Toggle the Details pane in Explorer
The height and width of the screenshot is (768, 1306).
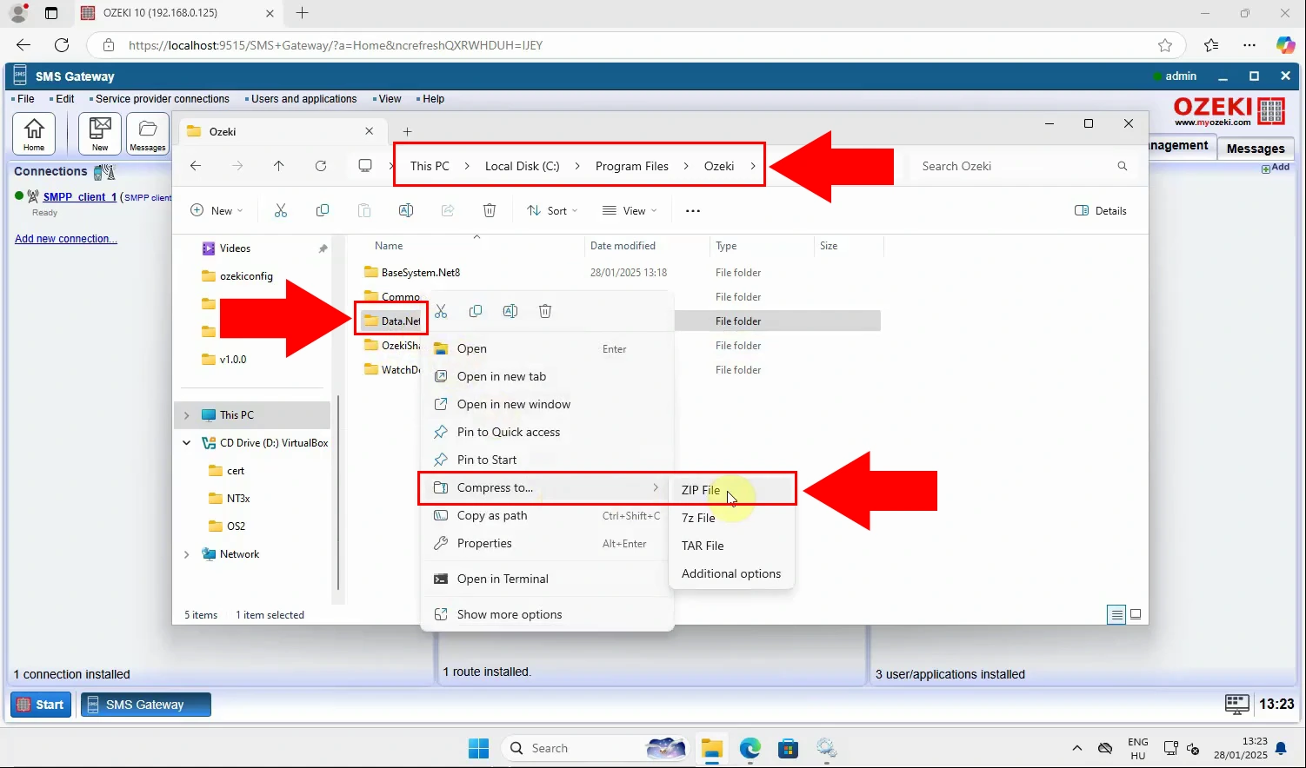click(1101, 210)
